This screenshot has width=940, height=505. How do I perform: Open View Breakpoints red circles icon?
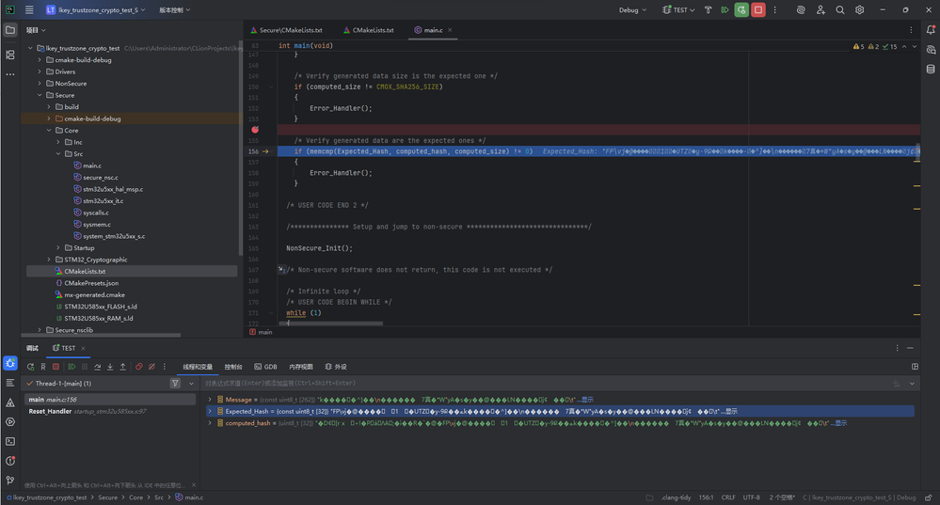point(138,367)
